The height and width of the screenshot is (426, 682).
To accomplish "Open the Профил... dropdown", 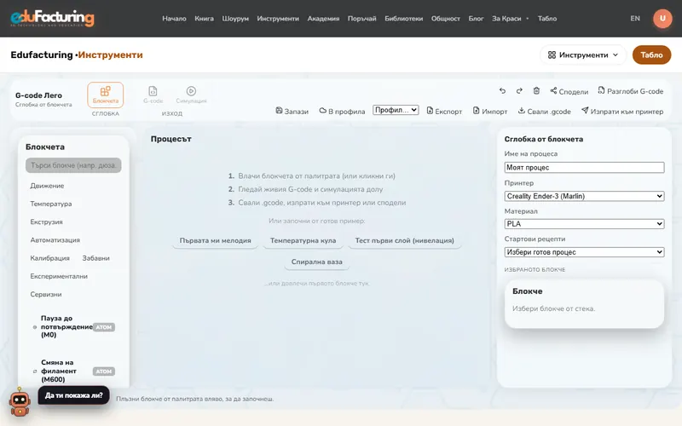I will [396, 110].
